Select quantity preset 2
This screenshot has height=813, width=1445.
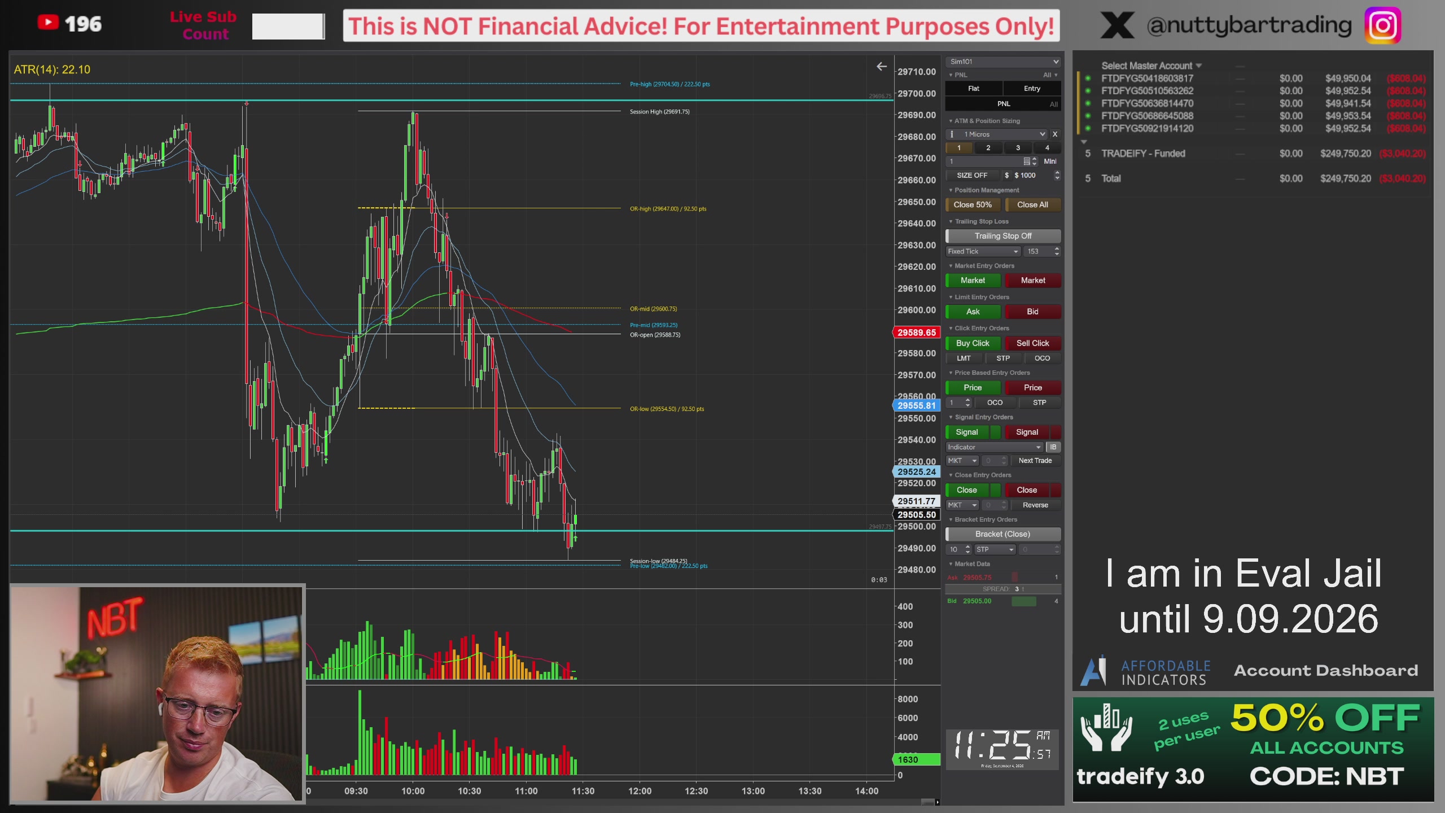[x=988, y=148]
